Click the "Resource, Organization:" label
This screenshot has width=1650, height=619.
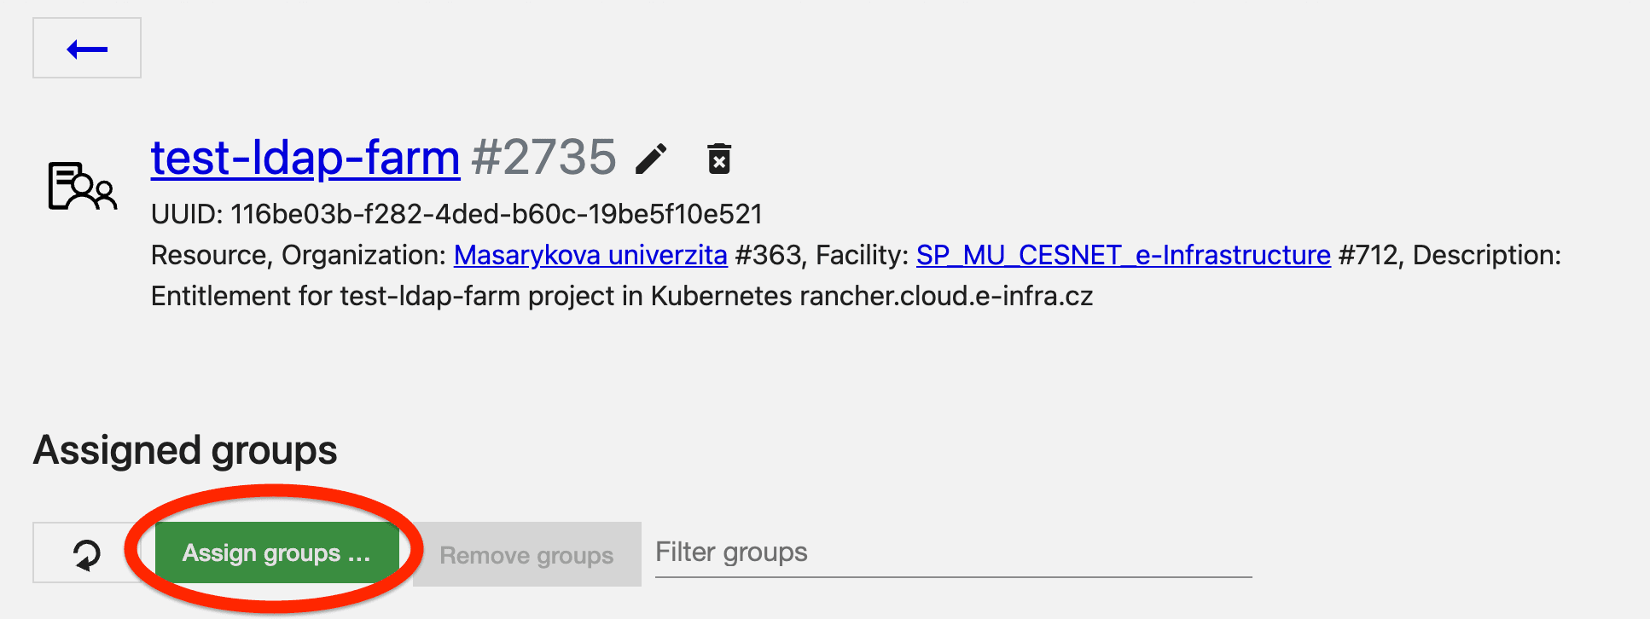point(298,255)
